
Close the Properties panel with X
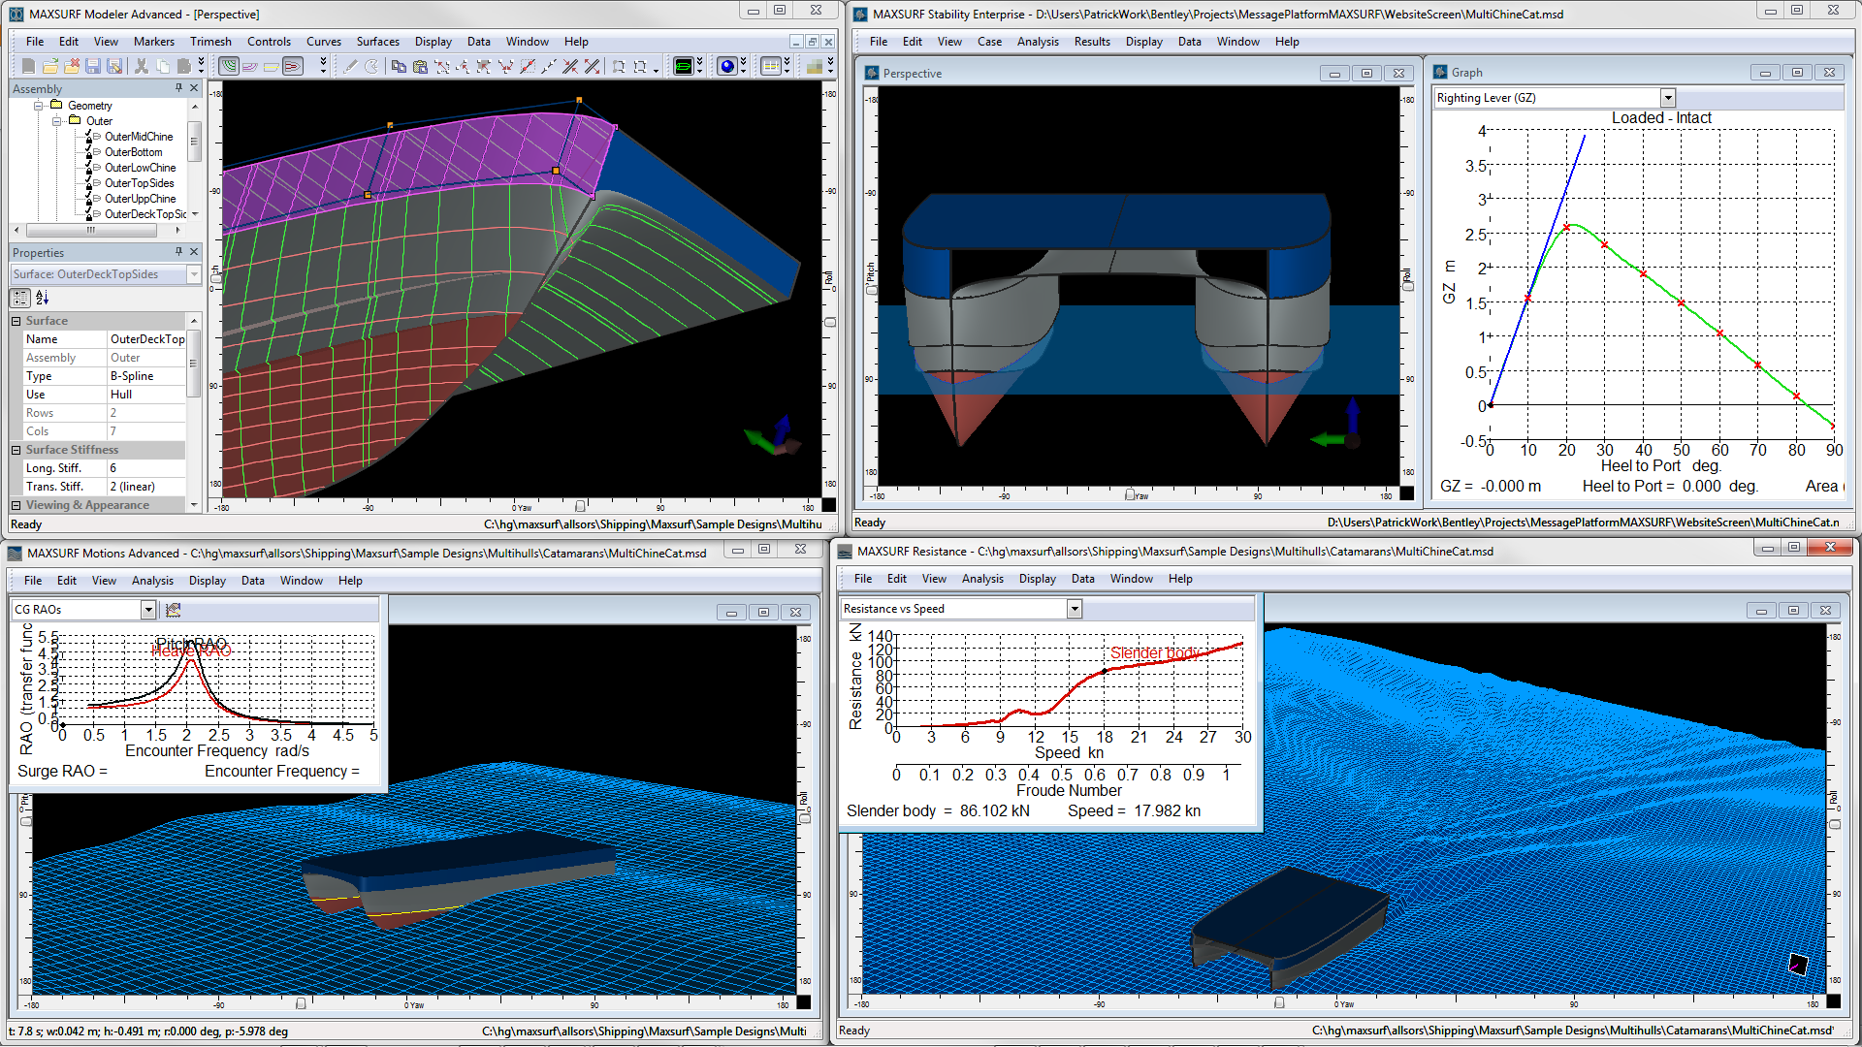[x=194, y=252]
